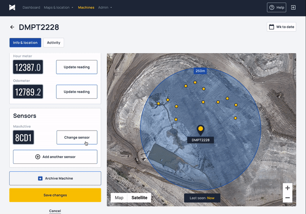Screen dimensions: 306x214
Task: Open the Dashboard menu item
Action: coord(31,7)
